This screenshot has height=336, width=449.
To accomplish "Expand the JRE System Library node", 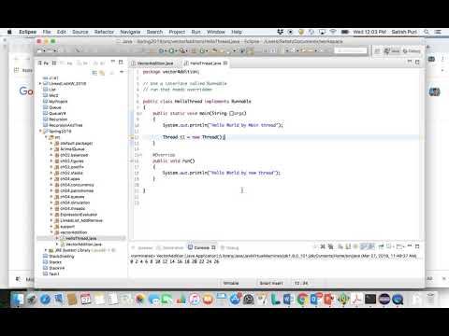I will click(x=46, y=250).
